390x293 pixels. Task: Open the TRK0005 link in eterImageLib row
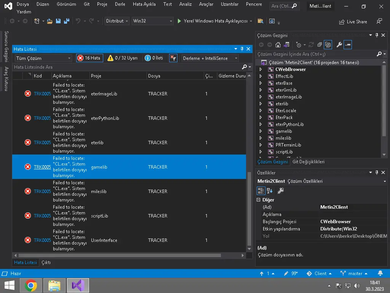(x=42, y=94)
